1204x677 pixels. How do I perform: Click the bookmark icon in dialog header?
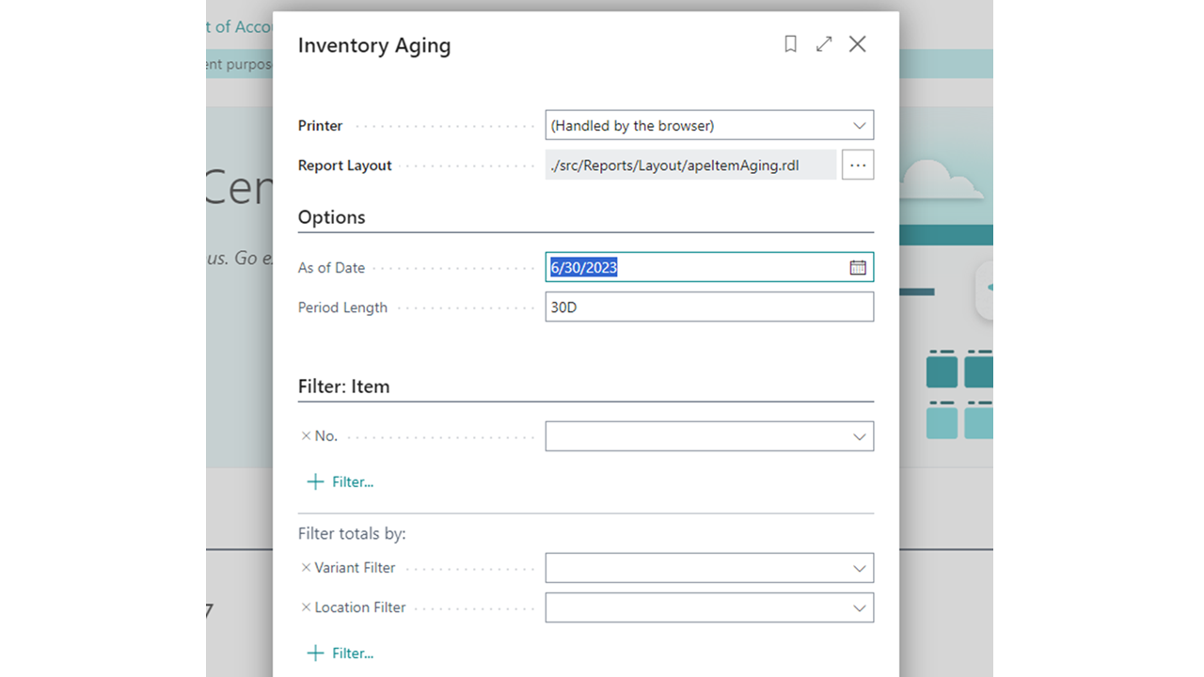791,44
